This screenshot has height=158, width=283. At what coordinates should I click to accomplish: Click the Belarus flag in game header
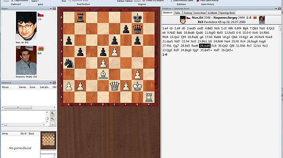(255, 18)
